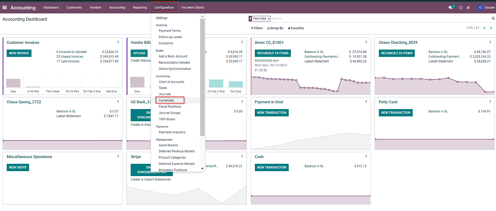Select Chart of Accounts menu entry
The width and height of the screenshot is (496, 211).
point(171,82)
